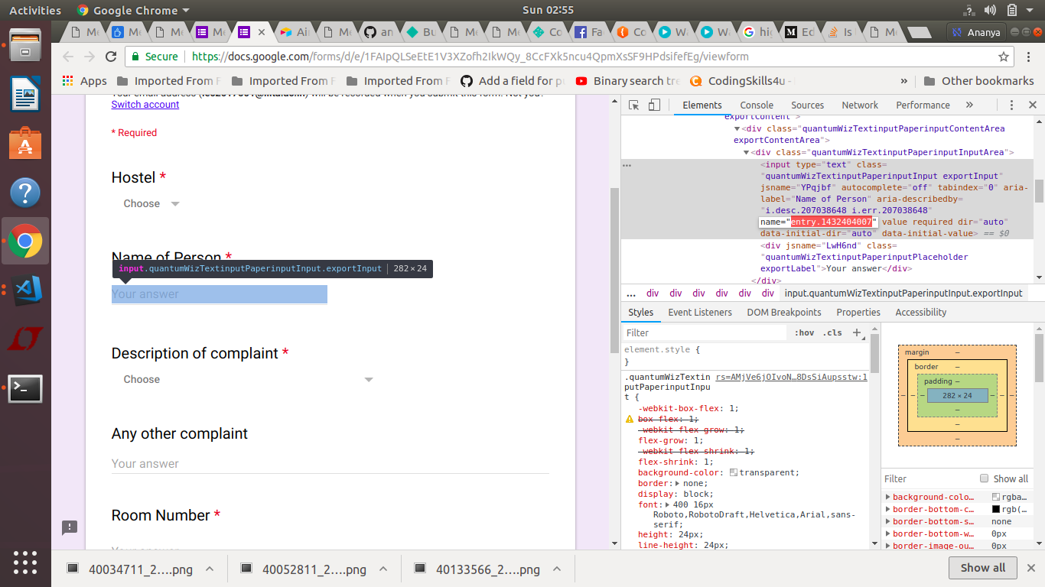Bookmark this page with the star icon
Screen dimensions: 1045x587
pyautogui.click(x=1004, y=57)
